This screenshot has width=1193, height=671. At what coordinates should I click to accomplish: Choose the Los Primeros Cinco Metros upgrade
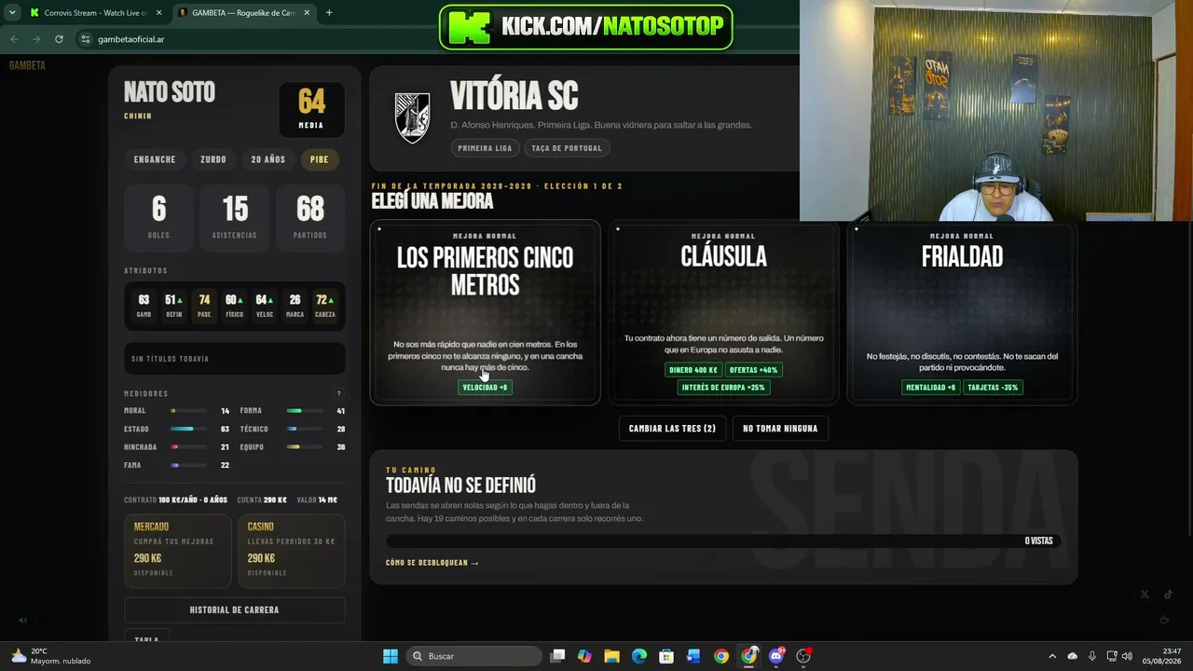click(485, 312)
